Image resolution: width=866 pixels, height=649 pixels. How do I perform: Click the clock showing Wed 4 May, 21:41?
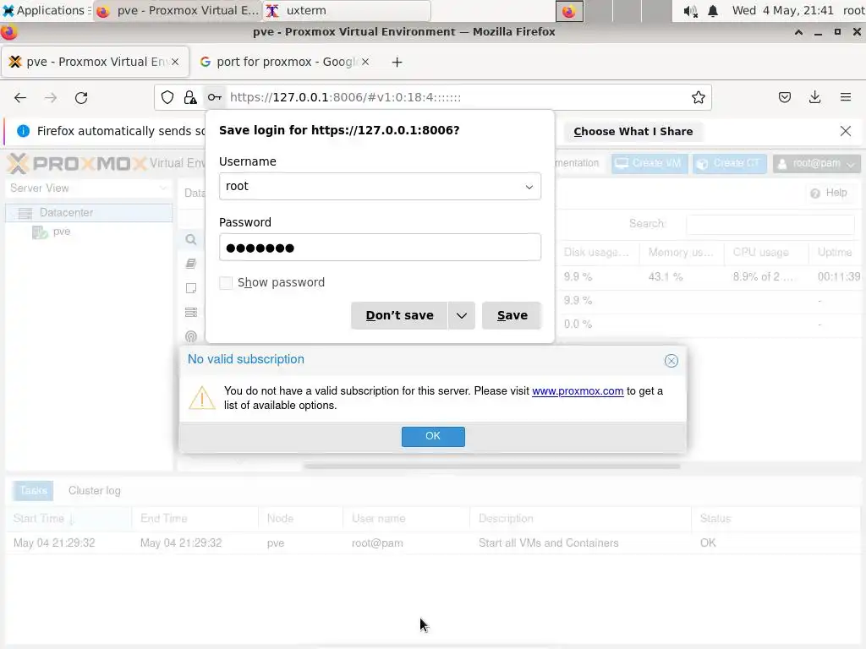(x=782, y=10)
